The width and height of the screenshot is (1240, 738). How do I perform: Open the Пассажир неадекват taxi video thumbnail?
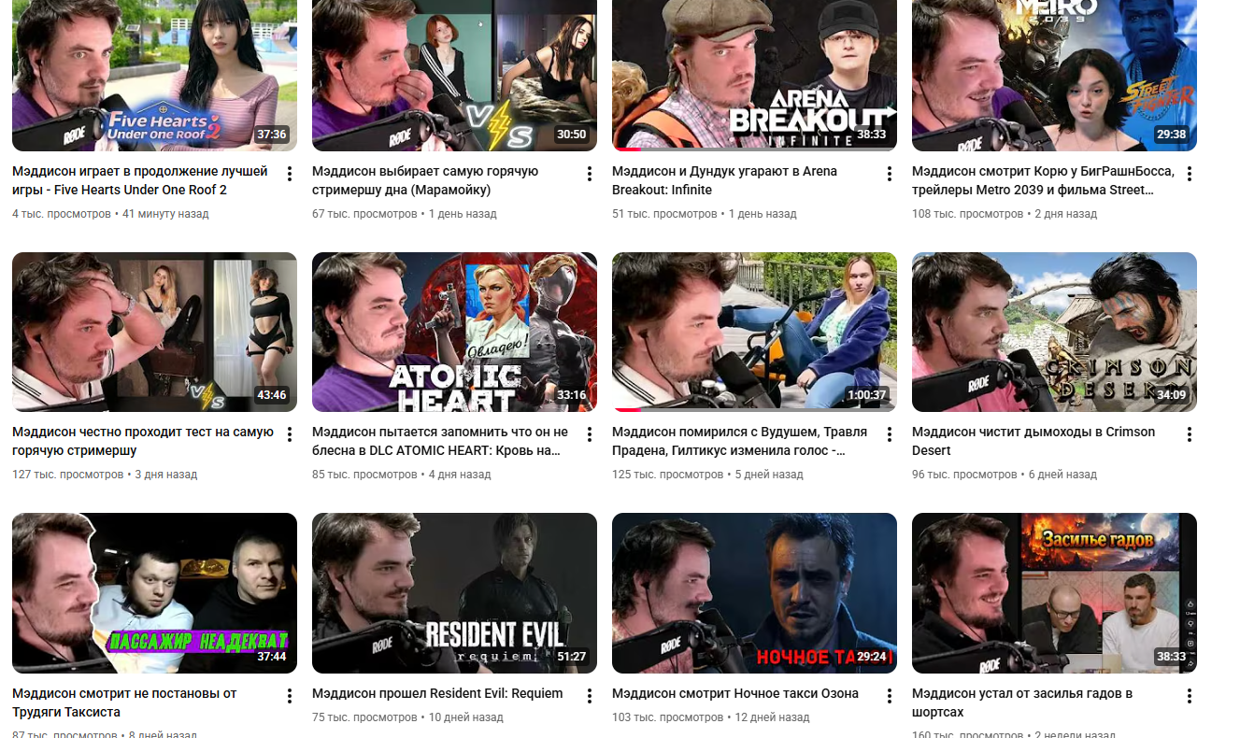[x=154, y=593]
